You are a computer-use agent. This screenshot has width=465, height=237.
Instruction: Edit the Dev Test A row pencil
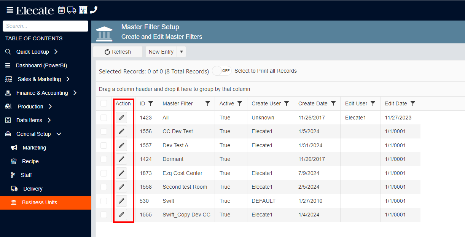click(121, 145)
